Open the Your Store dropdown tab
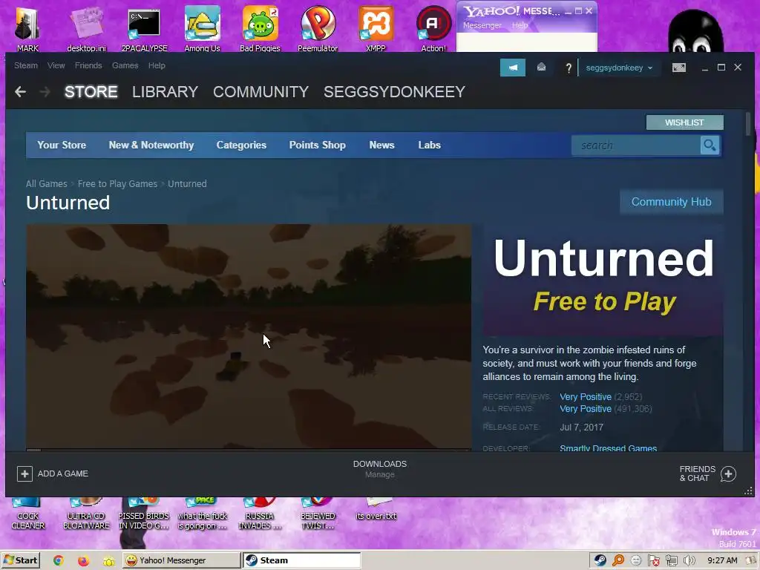This screenshot has width=760, height=570. pos(62,145)
